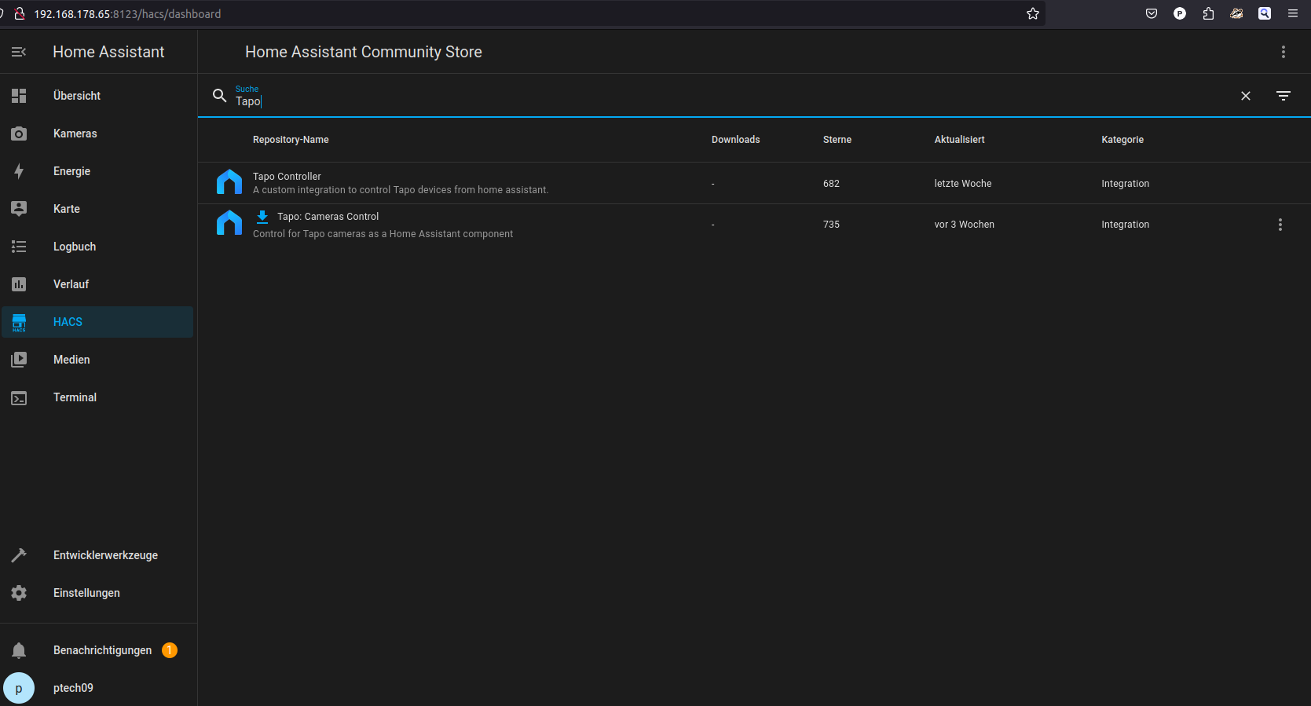Viewport: 1311px width, 706px height.
Task: Select Medien in the sidebar
Action: (71, 360)
